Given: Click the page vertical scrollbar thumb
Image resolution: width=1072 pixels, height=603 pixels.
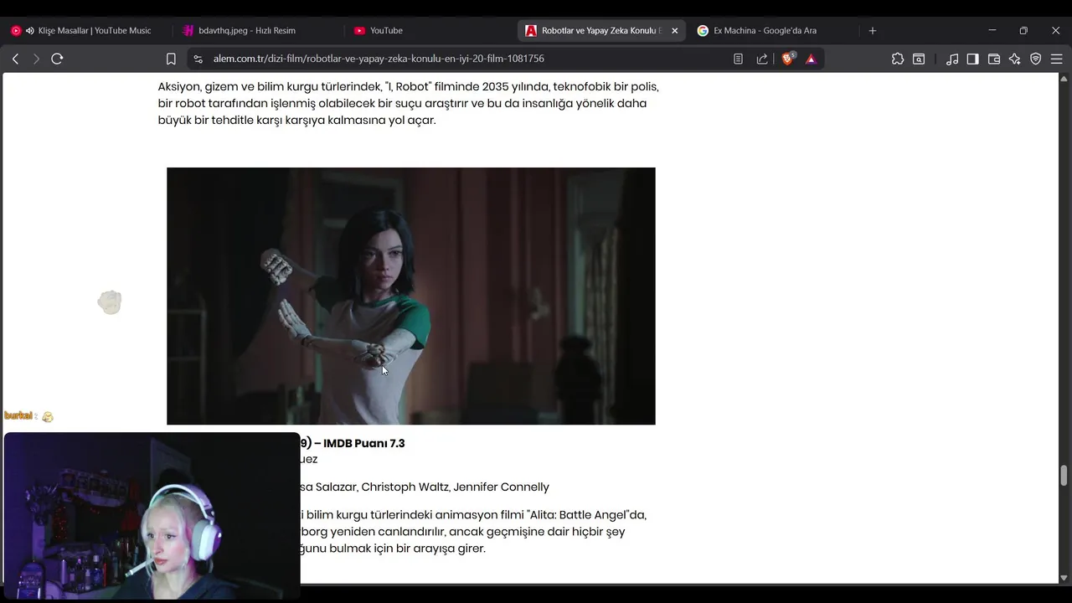Looking at the screenshot, I should tap(1064, 476).
